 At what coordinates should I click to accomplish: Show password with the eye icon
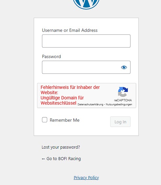click(x=124, y=67)
